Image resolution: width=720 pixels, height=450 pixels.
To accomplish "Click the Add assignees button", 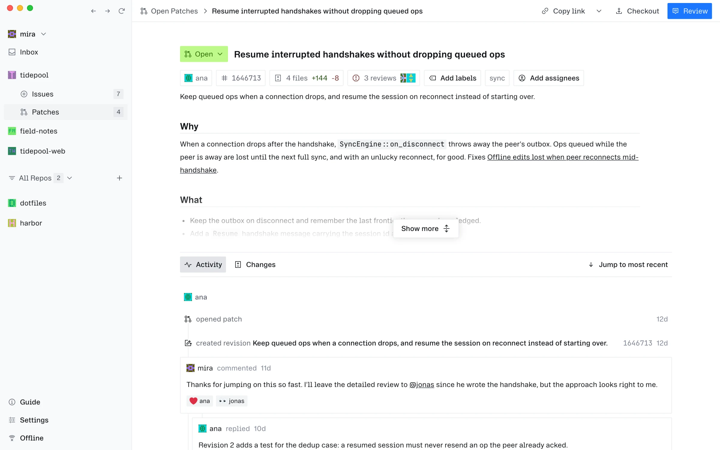I will pyautogui.click(x=549, y=78).
